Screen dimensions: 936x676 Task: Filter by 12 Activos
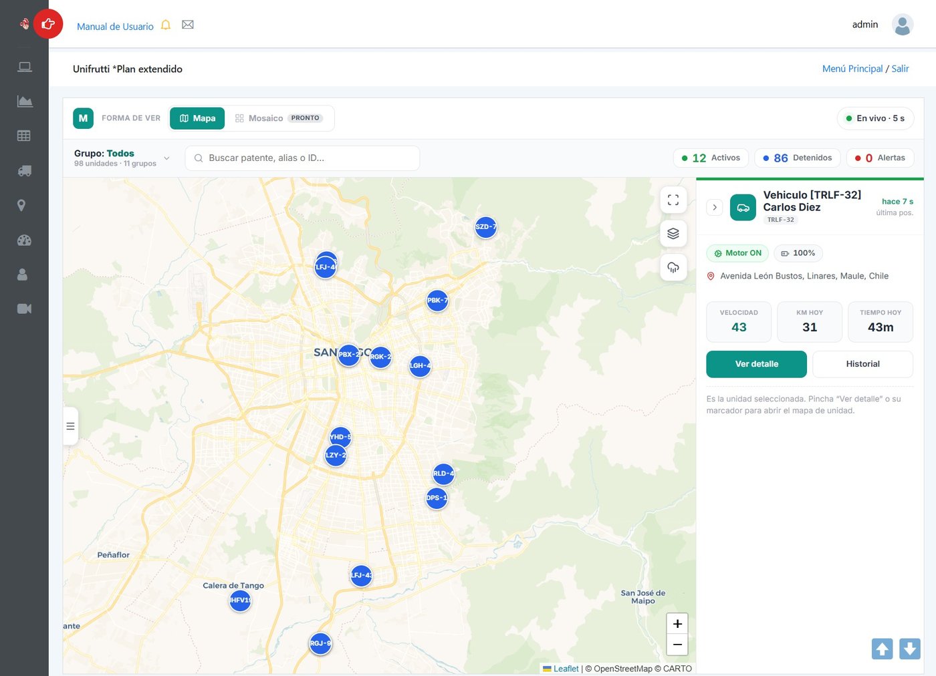(711, 158)
